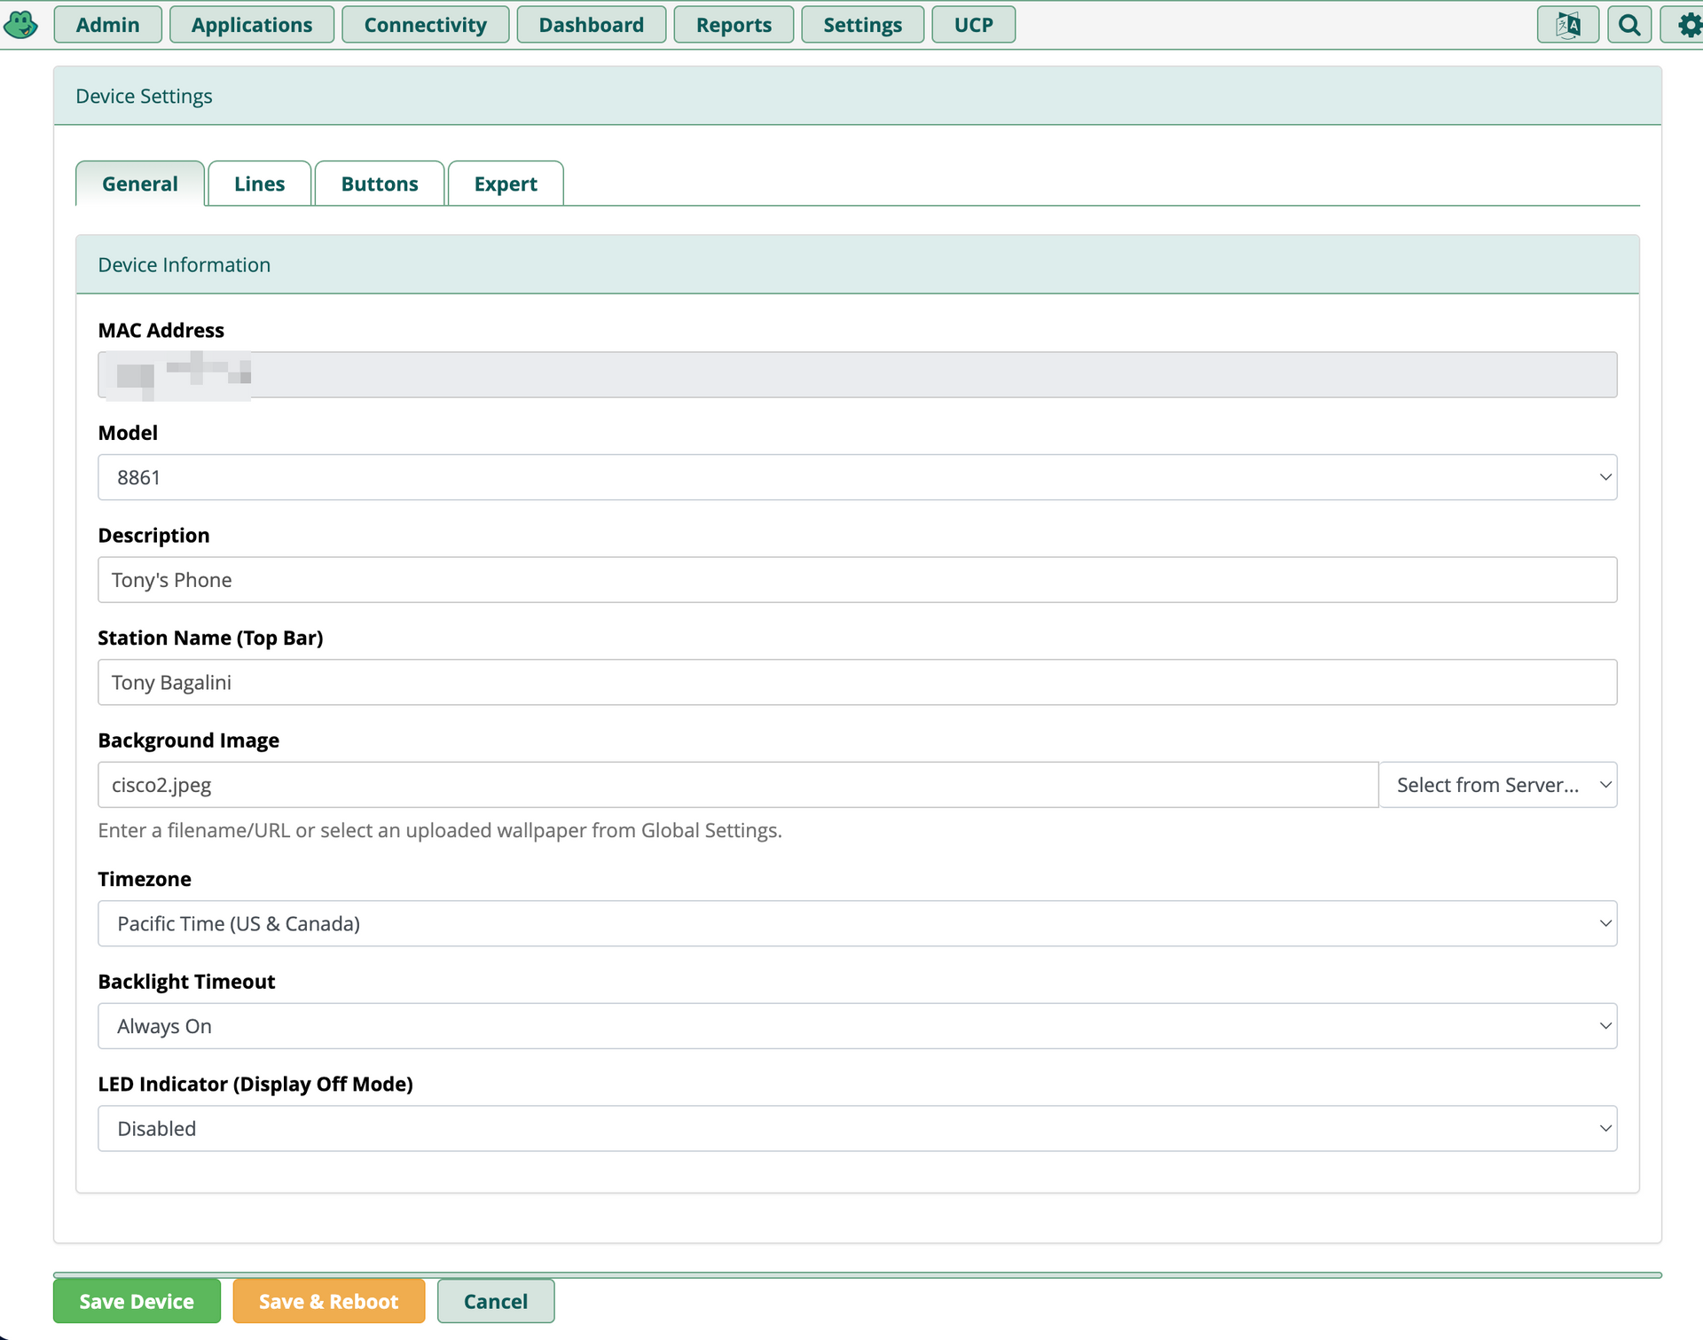Open the Reports menu
1703x1340 pixels.
pos(733,25)
